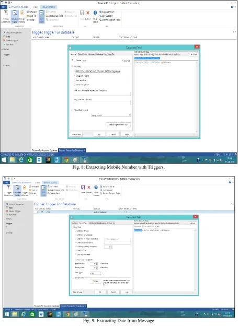Open File Explorer on Fig. 9 taskbar
The image size is (238, 328).
click(15, 314)
